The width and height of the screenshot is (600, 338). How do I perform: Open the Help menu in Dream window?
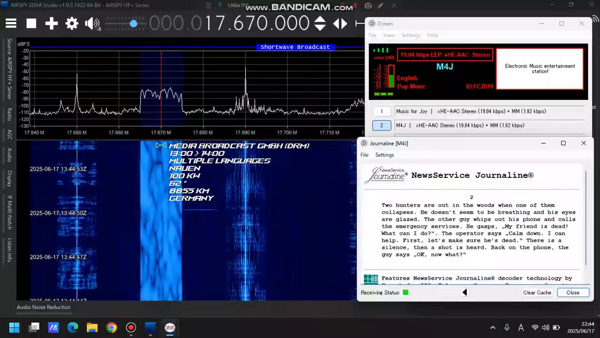pyautogui.click(x=433, y=35)
